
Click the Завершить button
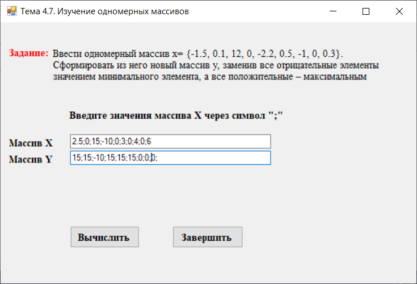click(x=208, y=237)
